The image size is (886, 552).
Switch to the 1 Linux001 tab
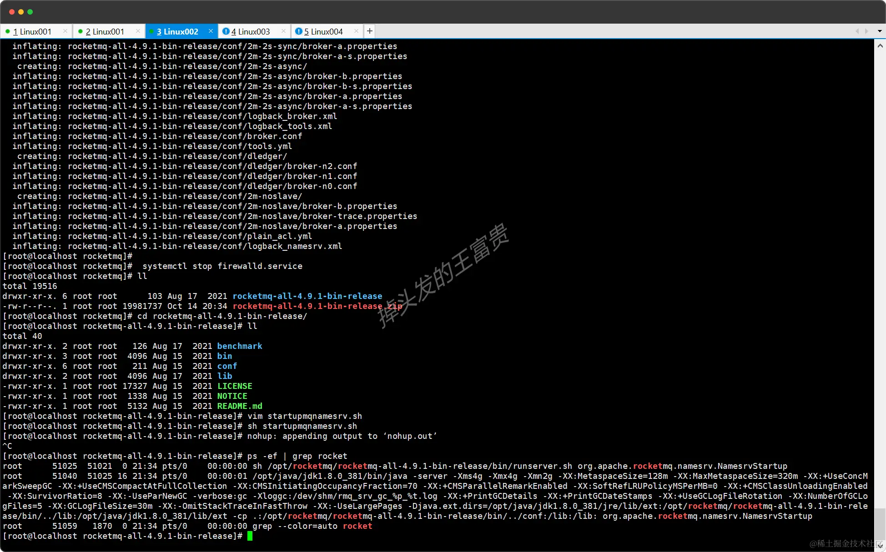pyautogui.click(x=32, y=32)
